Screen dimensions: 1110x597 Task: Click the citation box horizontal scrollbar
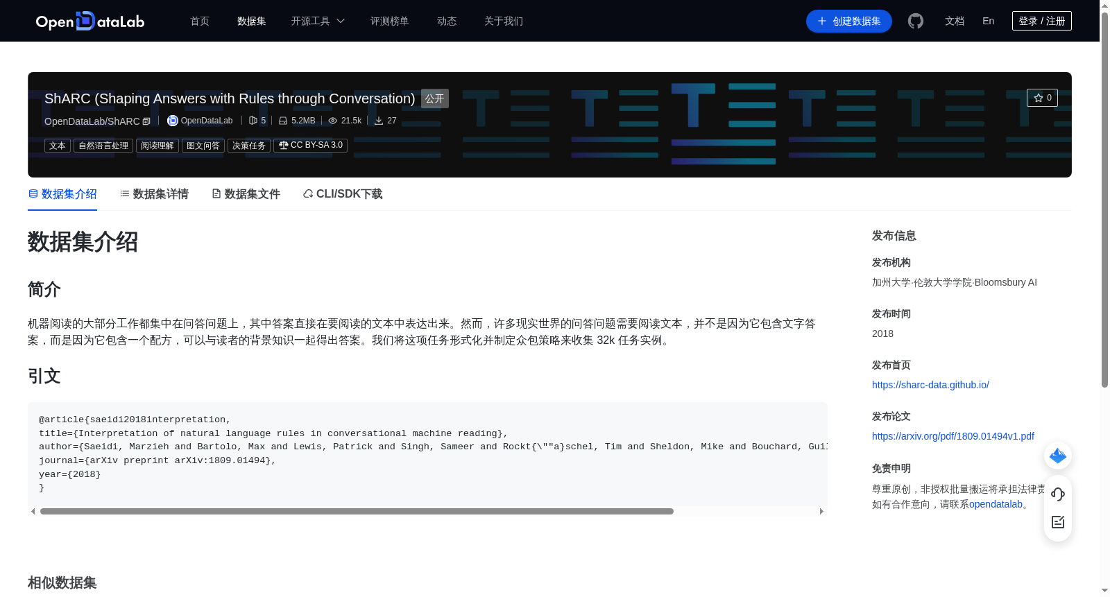point(357,511)
